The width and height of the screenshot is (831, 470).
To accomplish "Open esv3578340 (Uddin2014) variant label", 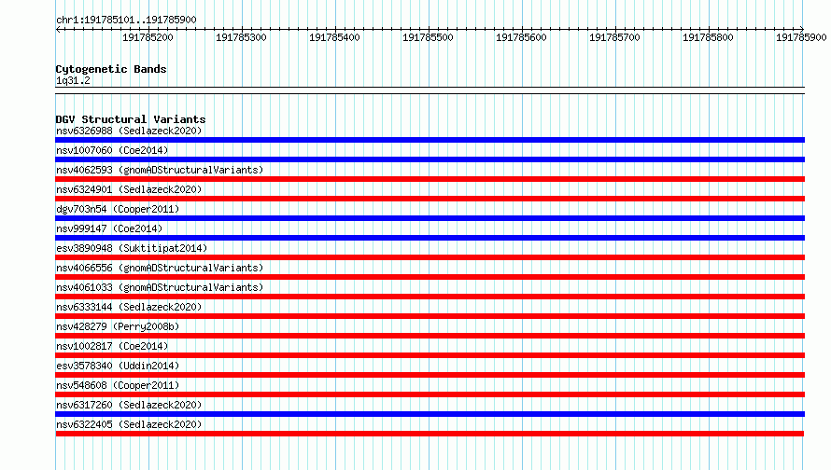I will click(x=118, y=366).
